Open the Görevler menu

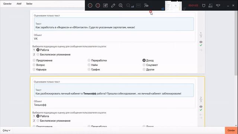coord(7,4)
